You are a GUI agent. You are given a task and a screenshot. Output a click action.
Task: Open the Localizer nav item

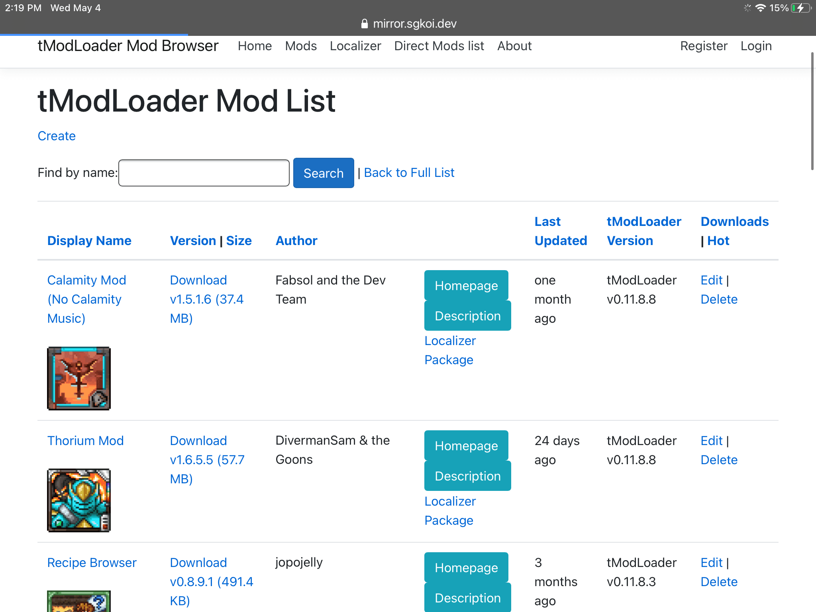tap(355, 46)
